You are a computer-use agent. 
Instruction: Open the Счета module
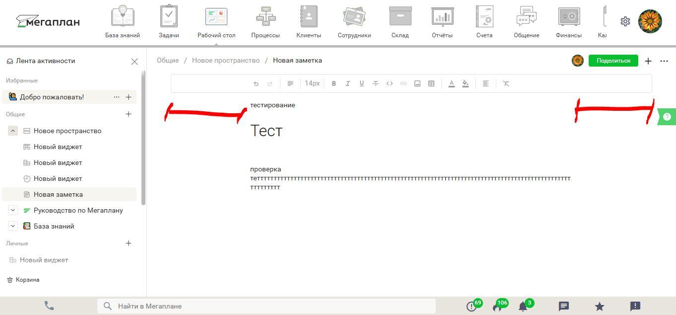pyautogui.click(x=484, y=22)
